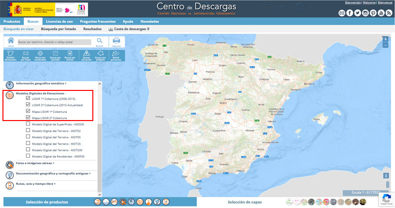Open the Instagram icon in header

click(x=365, y=13)
